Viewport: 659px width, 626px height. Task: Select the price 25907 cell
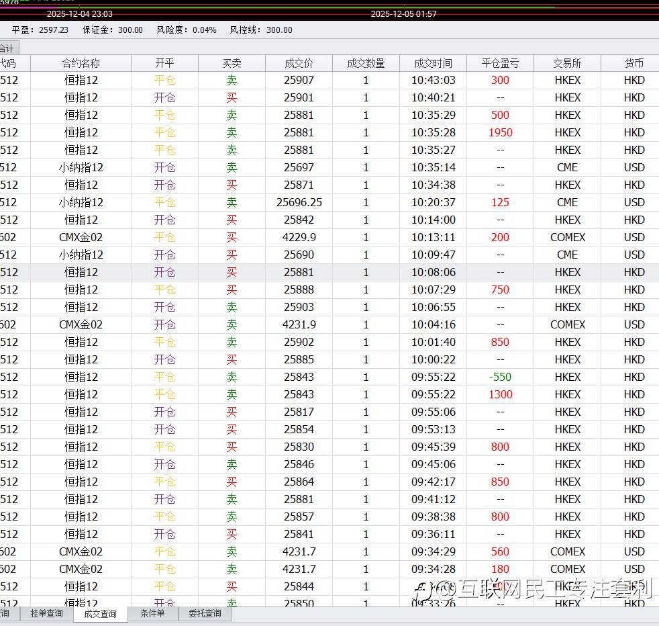(x=299, y=80)
